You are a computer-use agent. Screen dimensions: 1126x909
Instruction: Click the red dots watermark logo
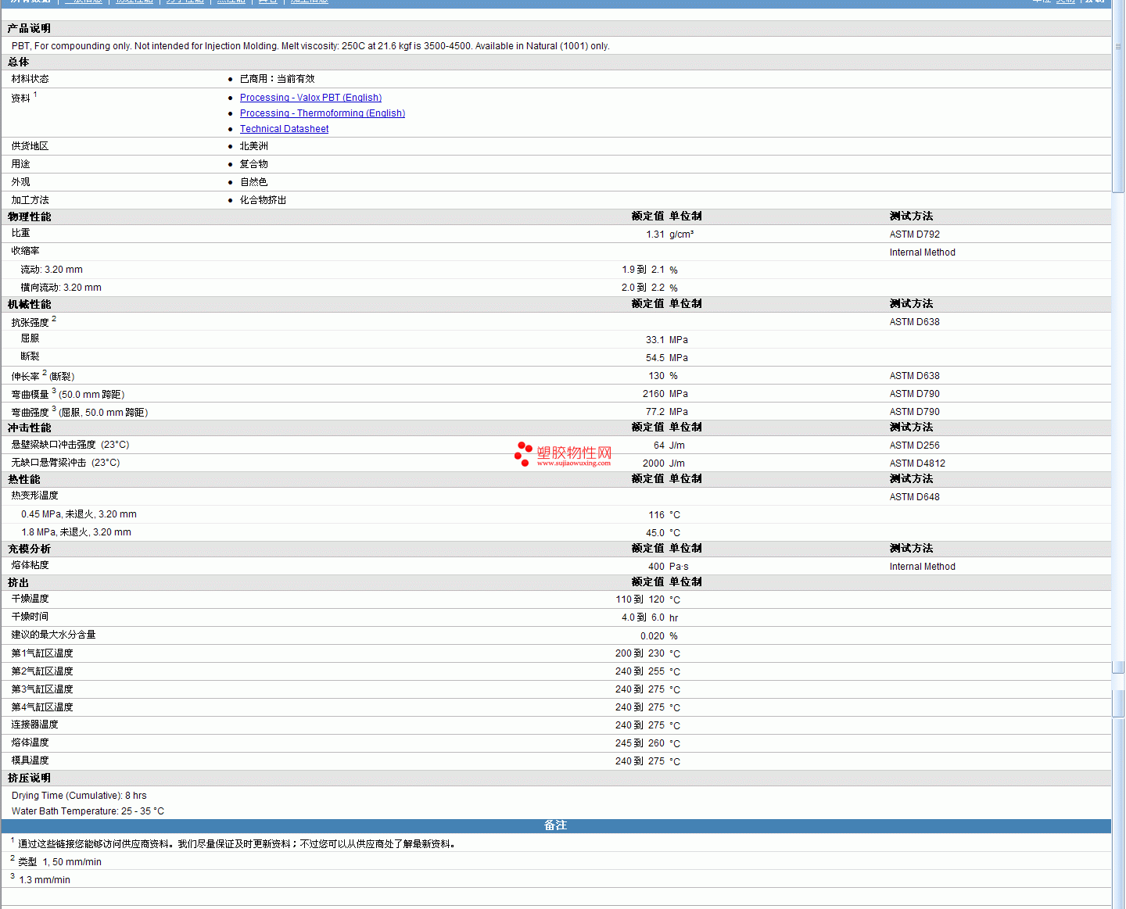(x=523, y=453)
